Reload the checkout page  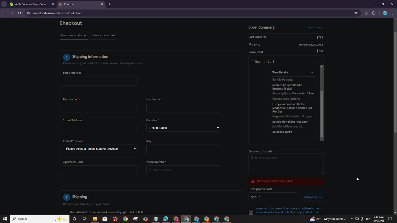point(19,13)
